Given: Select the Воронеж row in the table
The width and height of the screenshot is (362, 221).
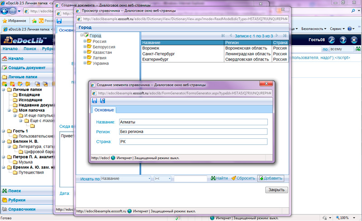Looking at the screenshot, I should point(214,48).
